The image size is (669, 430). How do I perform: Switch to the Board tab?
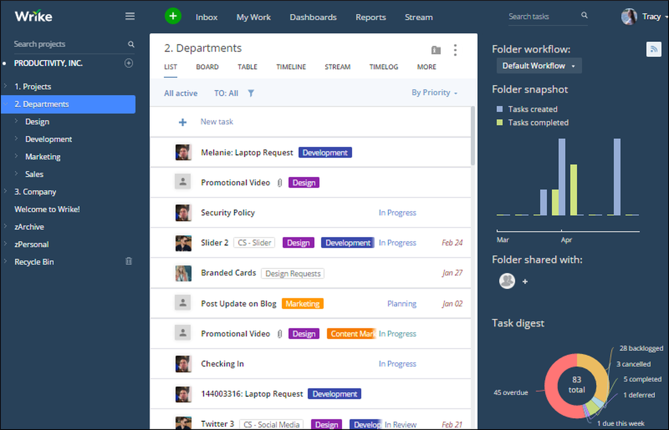tap(207, 67)
